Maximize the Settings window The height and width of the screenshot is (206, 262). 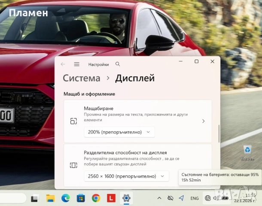point(197,61)
